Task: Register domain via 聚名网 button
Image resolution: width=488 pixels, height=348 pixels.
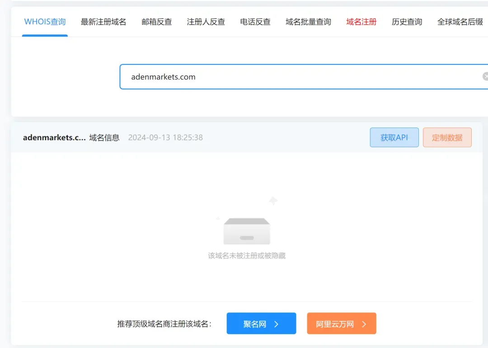Action: (x=261, y=324)
